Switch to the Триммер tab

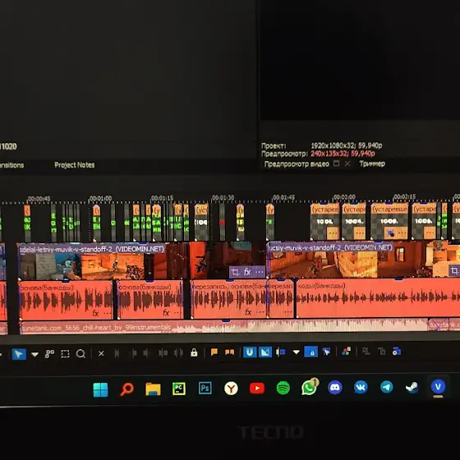coord(372,163)
